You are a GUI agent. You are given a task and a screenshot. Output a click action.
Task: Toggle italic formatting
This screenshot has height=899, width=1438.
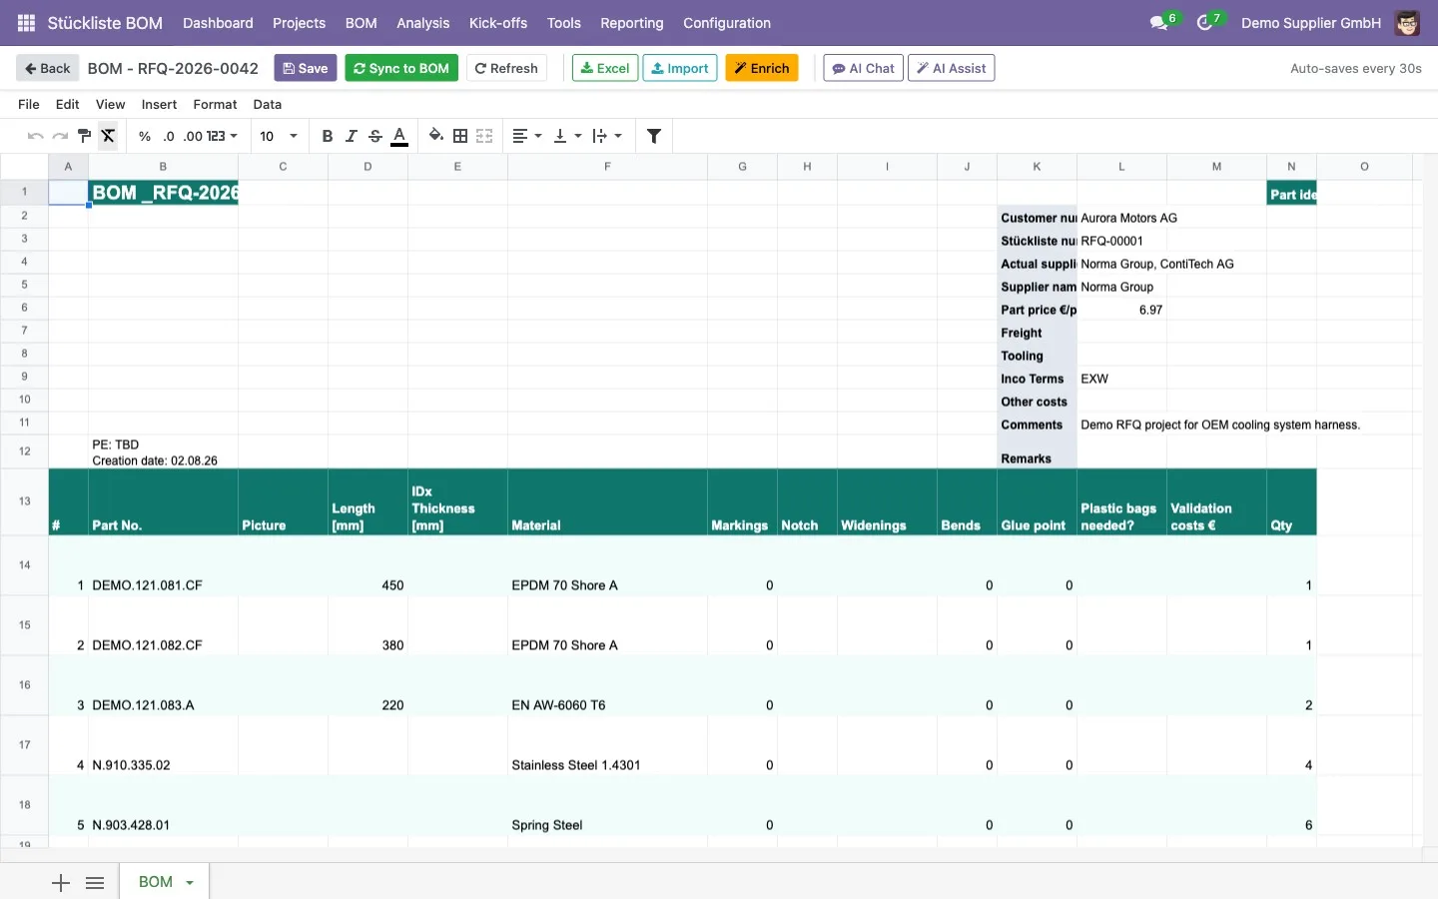(352, 136)
